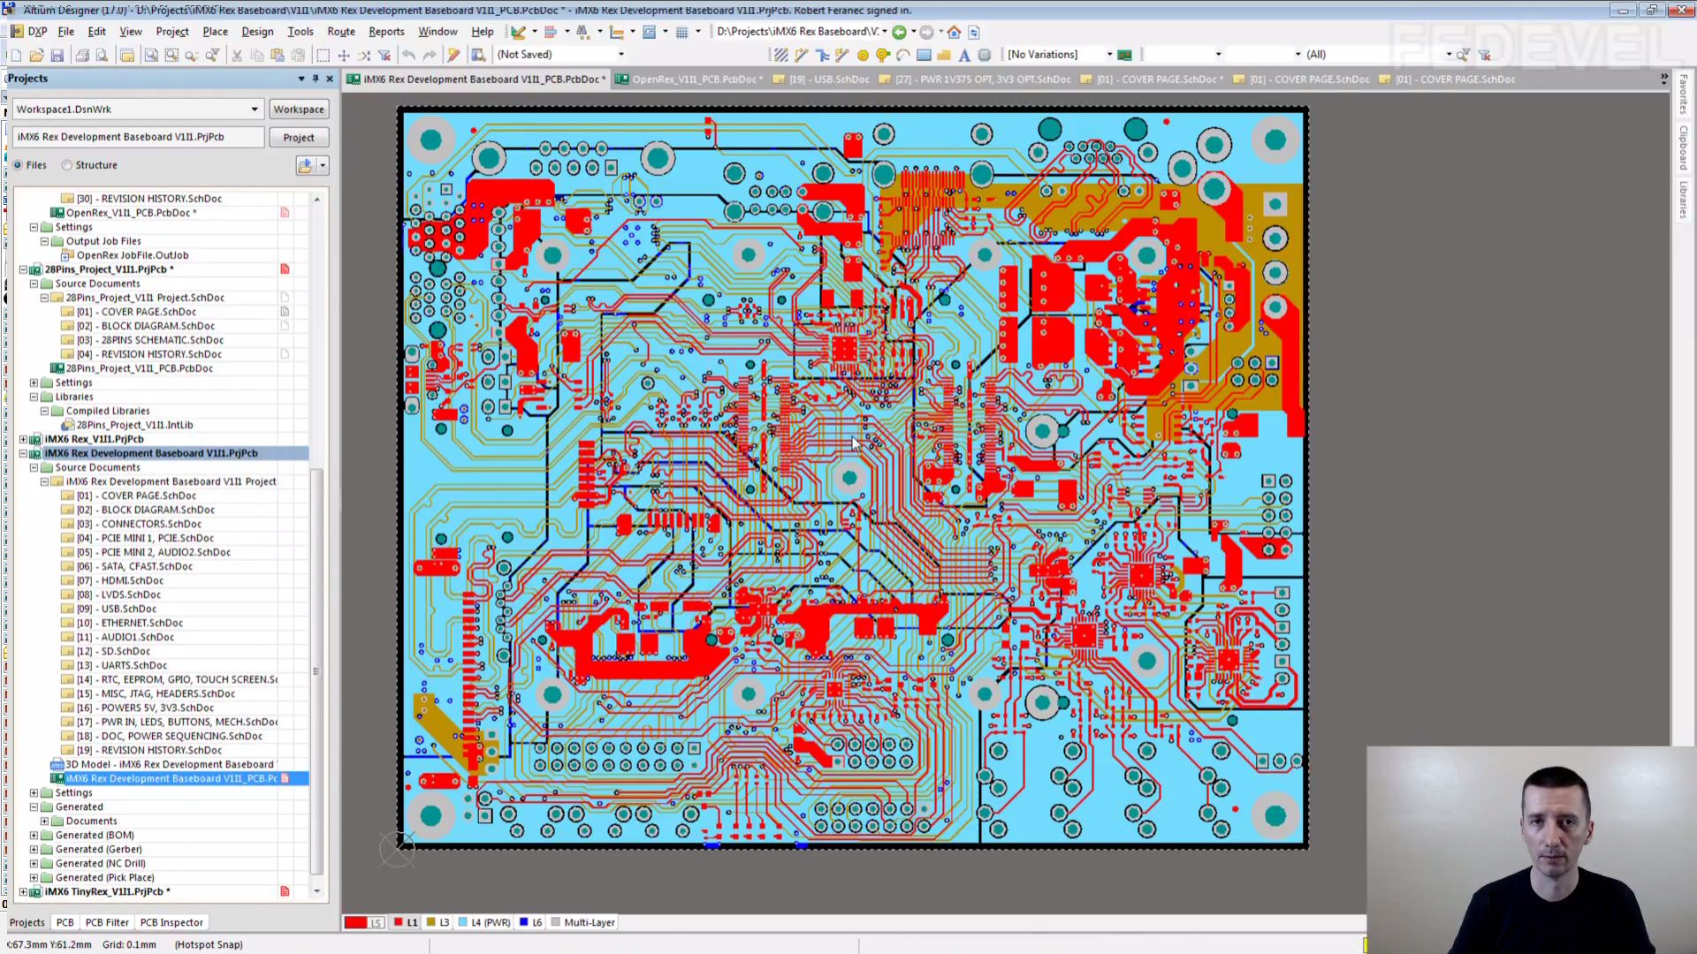Click the Undo arrow icon
This screenshot has height=954, width=1697.
tap(408, 56)
